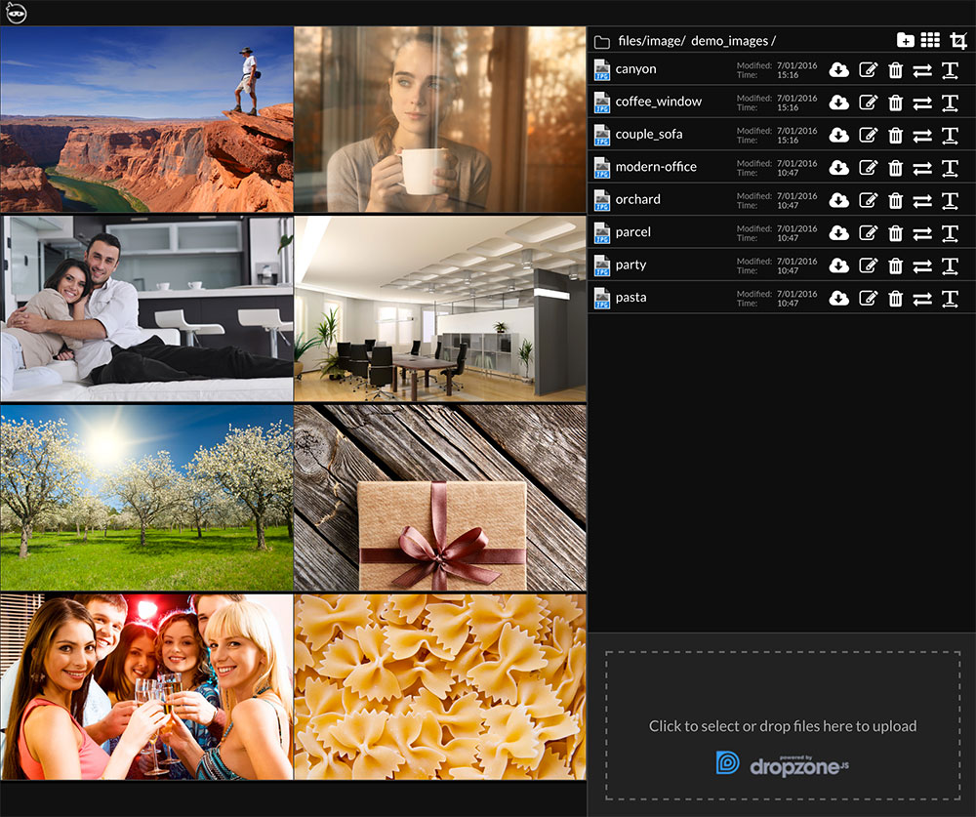Image resolution: width=976 pixels, height=817 pixels.
Task: Click move arrows icon for modern-office
Action: point(922,168)
